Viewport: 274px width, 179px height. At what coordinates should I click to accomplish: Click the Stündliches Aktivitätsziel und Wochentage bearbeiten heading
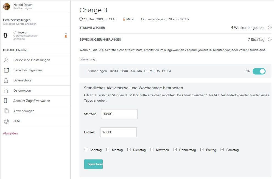click(133, 88)
